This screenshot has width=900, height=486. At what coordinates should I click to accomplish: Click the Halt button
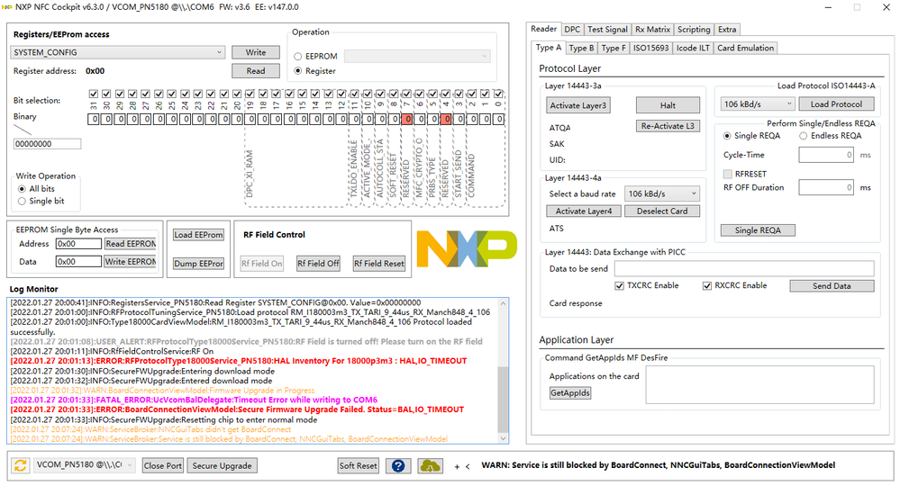pos(668,105)
